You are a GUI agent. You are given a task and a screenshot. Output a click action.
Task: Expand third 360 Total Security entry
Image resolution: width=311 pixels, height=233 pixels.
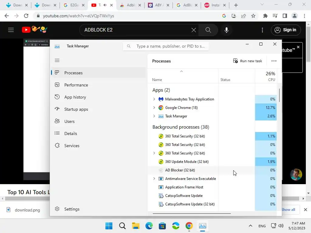154,153
